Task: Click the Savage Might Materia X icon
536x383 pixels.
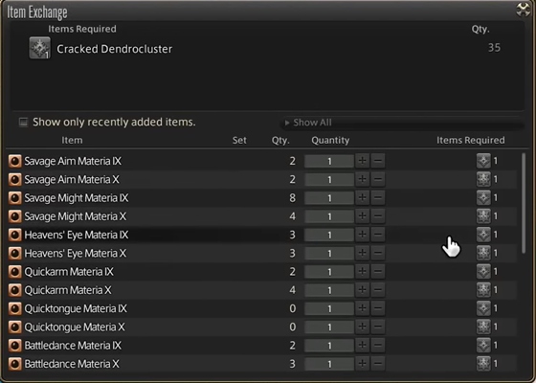Action: tap(14, 216)
